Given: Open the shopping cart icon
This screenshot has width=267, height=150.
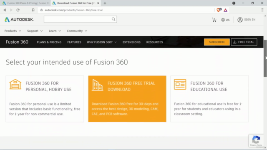Looking at the screenshot, I should [214, 20].
